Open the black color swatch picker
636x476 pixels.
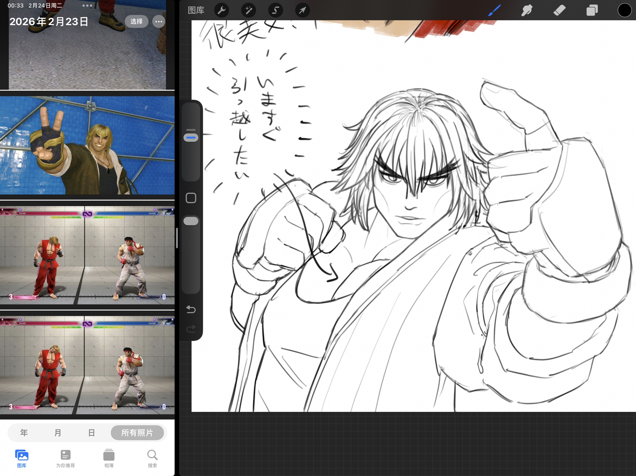coord(624,10)
